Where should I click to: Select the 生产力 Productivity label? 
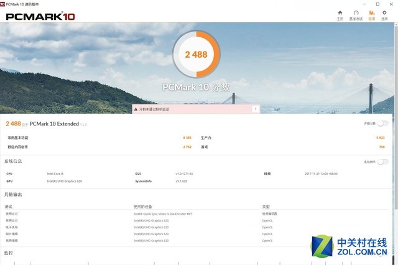click(x=206, y=138)
